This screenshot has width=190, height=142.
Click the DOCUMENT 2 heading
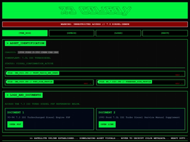point(107,113)
